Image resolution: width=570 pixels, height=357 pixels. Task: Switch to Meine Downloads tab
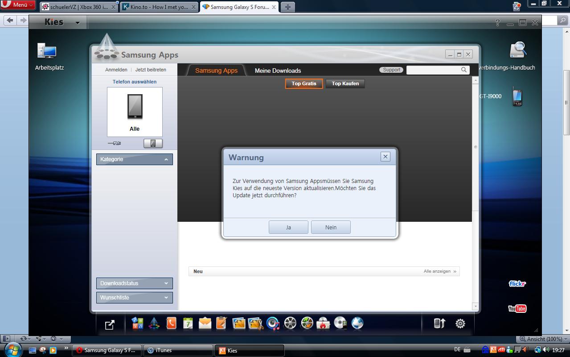[278, 71]
